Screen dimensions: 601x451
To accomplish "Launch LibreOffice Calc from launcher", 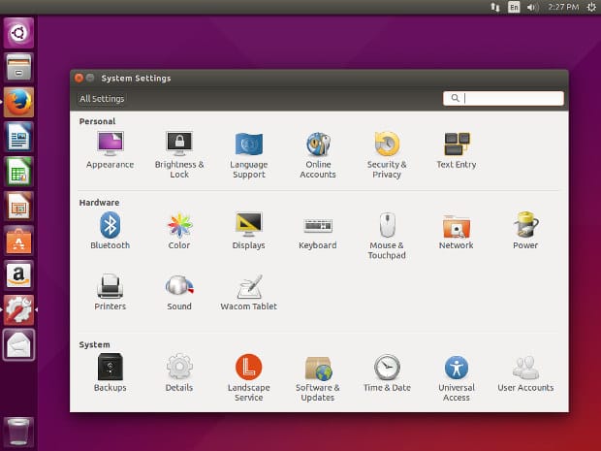I will 18,171.
